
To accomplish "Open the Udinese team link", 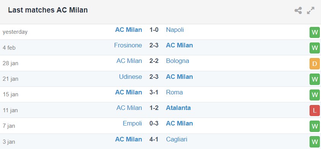I will [130, 77].
